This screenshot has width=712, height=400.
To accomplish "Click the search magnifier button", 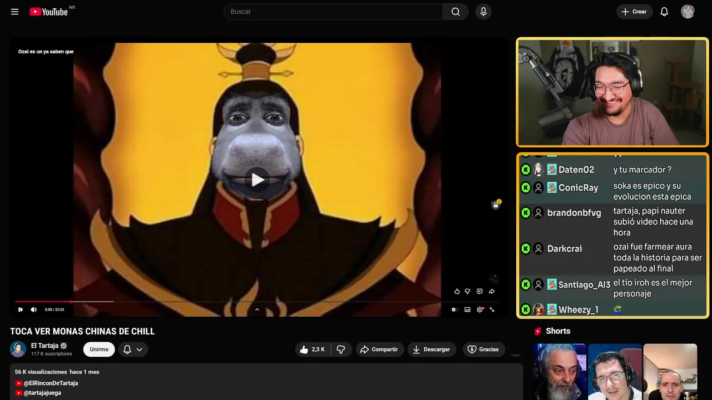I will [x=456, y=12].
